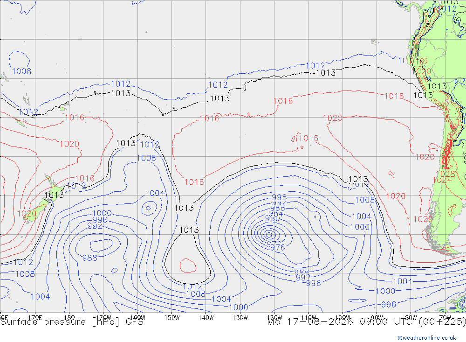Select the 150W longitude label

pos(172,318)
